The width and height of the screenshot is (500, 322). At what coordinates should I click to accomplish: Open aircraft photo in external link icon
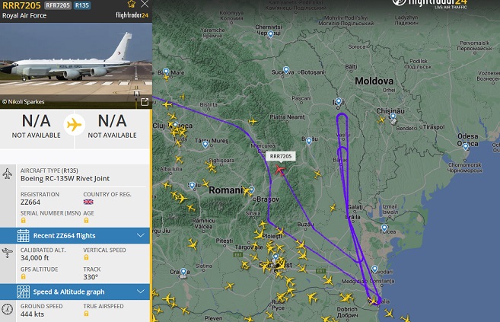(145, 102)
